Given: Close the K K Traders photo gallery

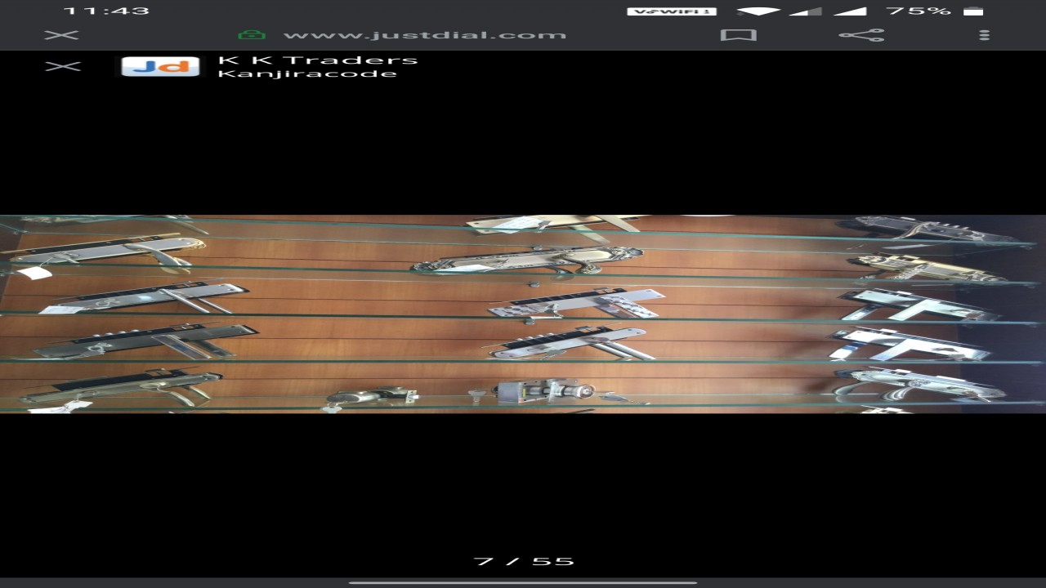Looking at the screenshot, I should click(63, 66).
